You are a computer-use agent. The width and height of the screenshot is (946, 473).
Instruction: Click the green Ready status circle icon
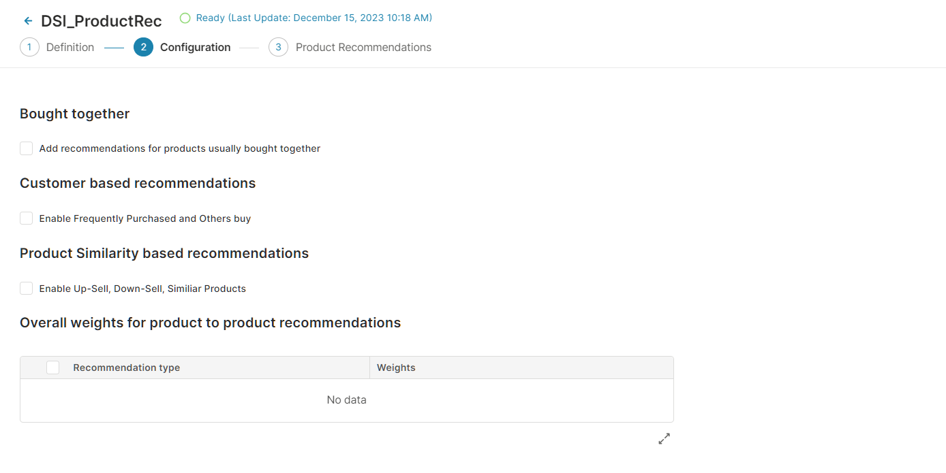click(x=185, y=18)
